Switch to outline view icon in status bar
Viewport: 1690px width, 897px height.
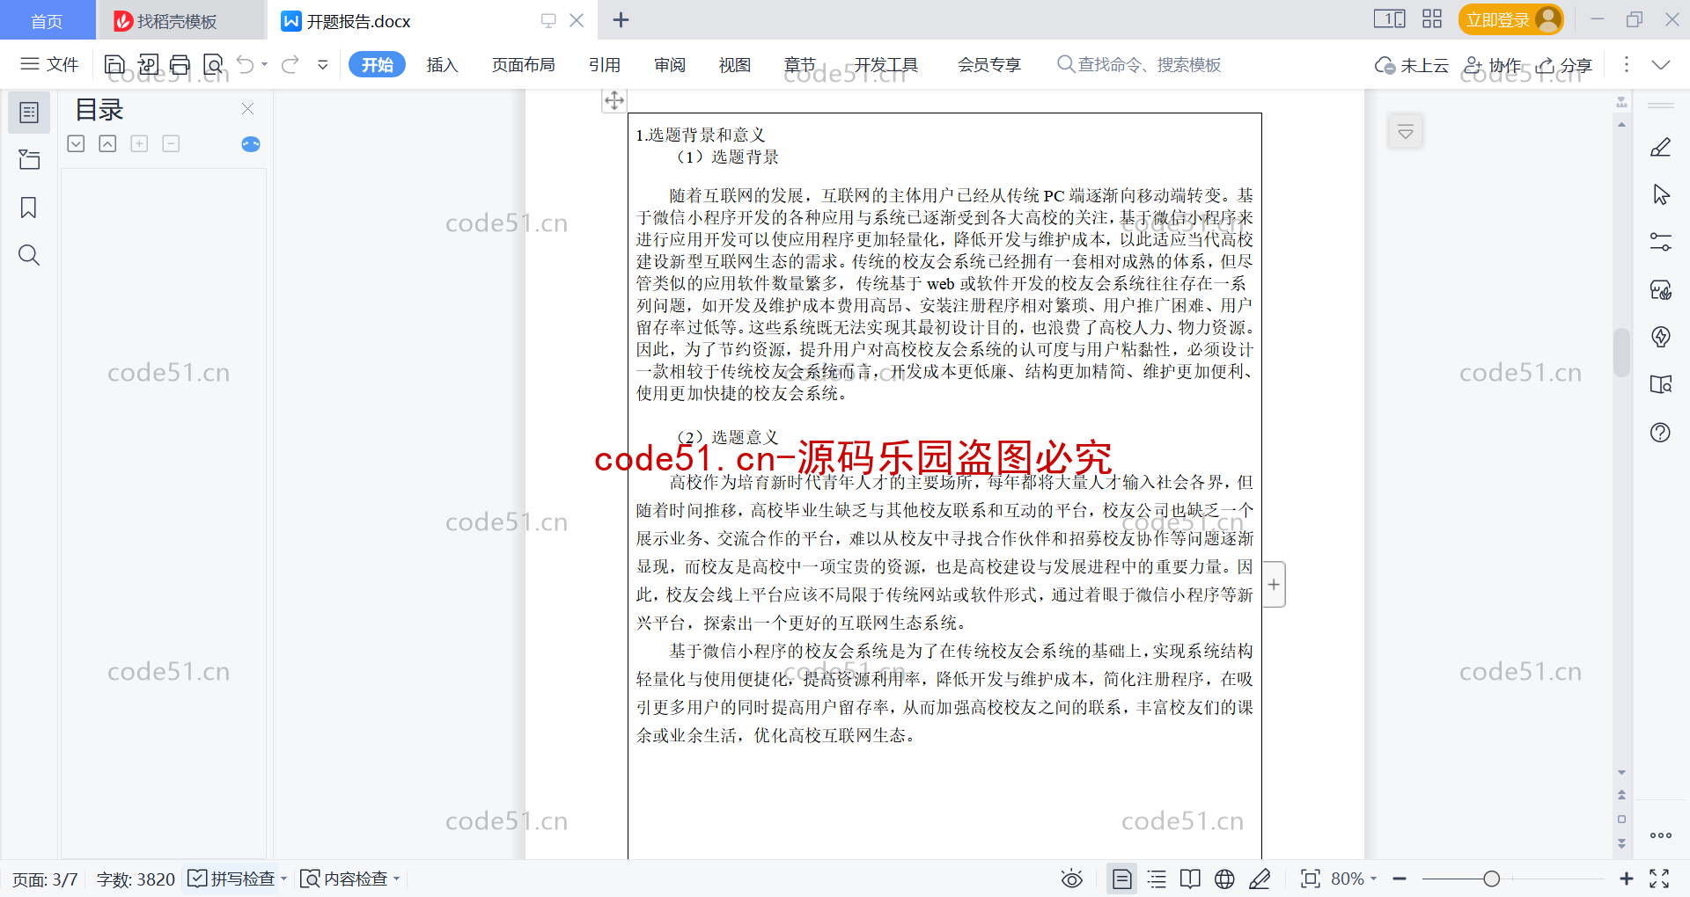pyautogui.click(x=1157, y=879)
